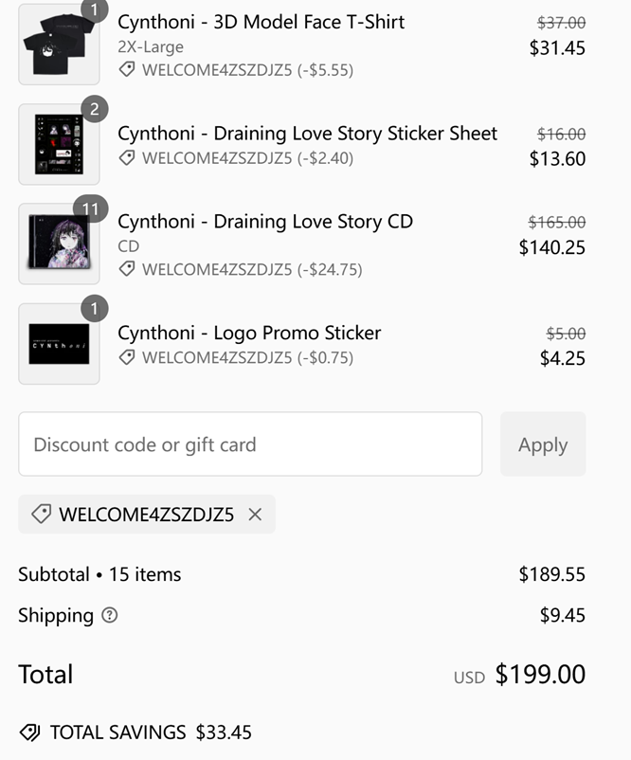Click the Cynthoni - Logo Promo Sticker title
631x760 pixels.
(249, 333)
